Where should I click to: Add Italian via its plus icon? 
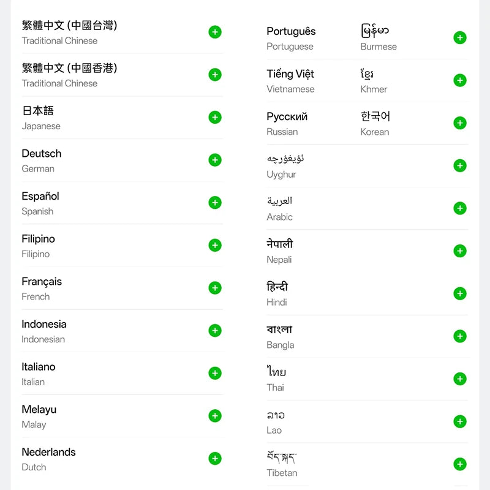215,373
